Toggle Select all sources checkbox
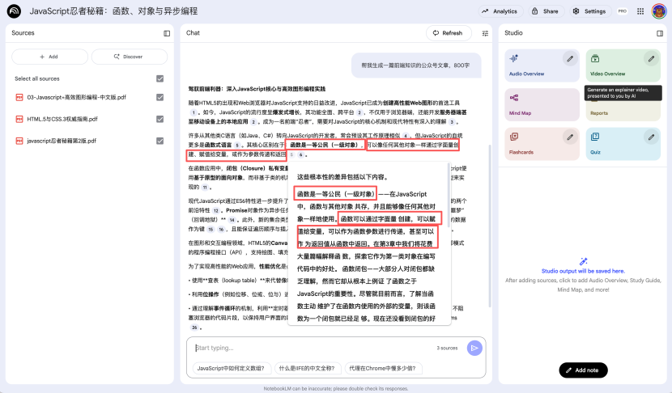 click(x=159, y=78)
